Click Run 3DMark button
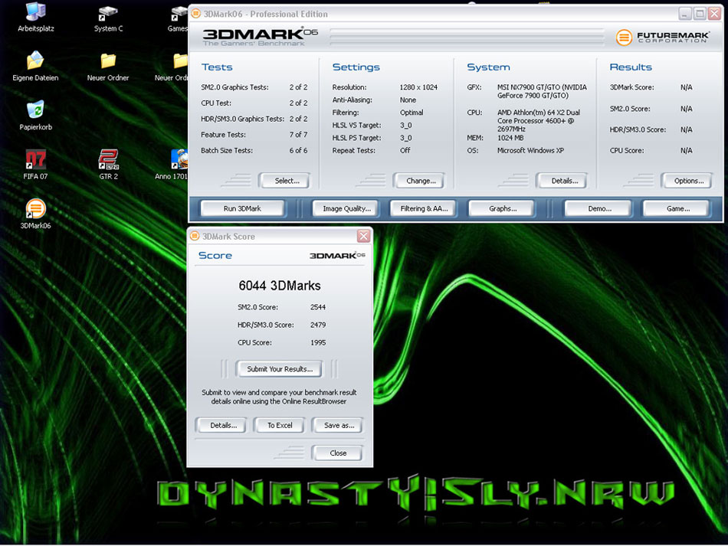Viewport: 728px width, 546px height. point(242,209)
